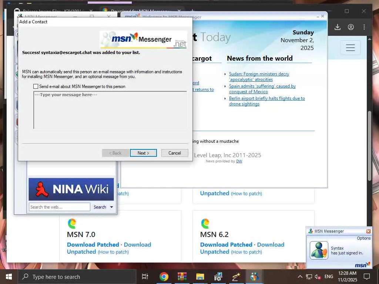Open the Berlin airport drone sightings link
Viewport: 379px width, 284px height.
267,101
